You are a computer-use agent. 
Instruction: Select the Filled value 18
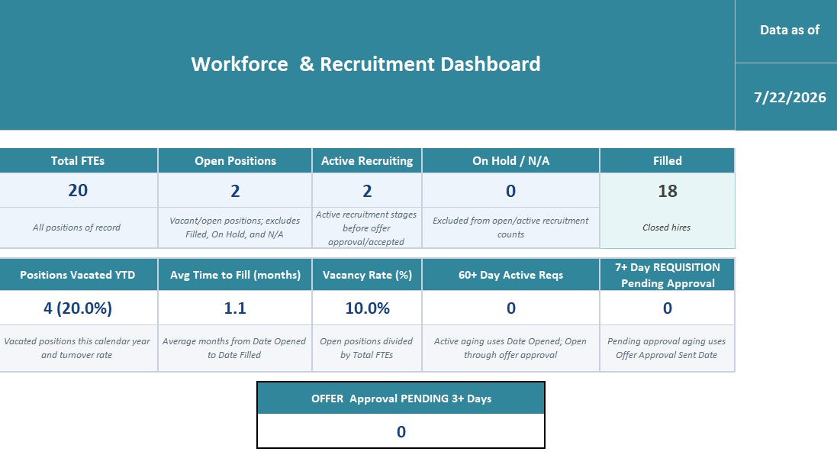(x=668, y=191)
